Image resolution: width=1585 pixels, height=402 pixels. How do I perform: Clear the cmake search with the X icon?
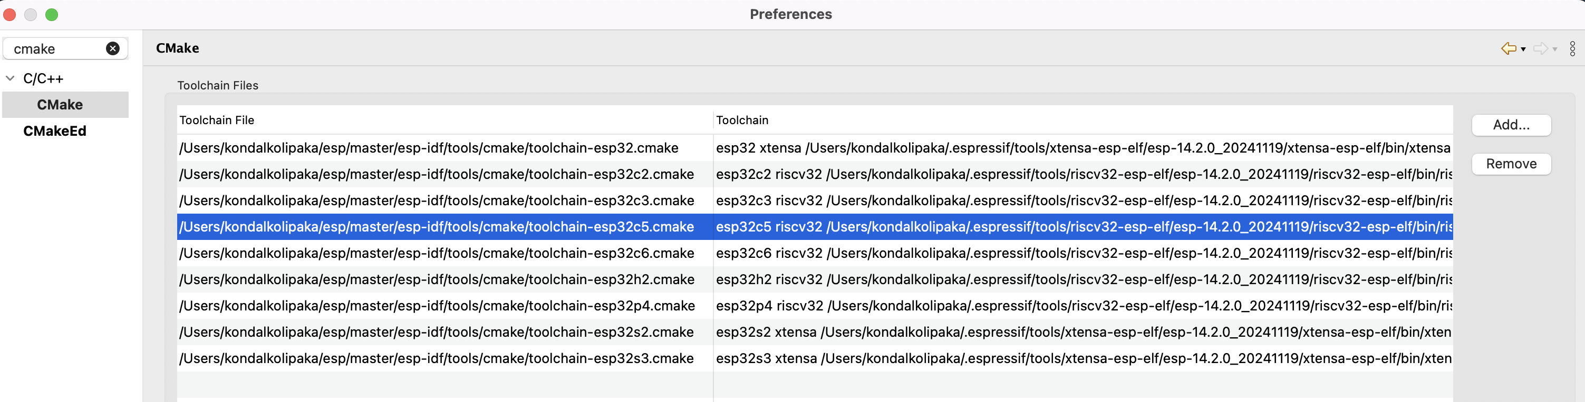[x=113, y=48]
